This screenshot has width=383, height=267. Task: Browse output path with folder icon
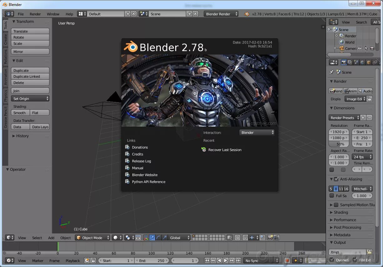(x=369, y=252)
